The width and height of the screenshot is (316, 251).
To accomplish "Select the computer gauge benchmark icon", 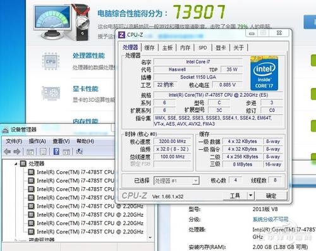I will (x=62, y=22).
